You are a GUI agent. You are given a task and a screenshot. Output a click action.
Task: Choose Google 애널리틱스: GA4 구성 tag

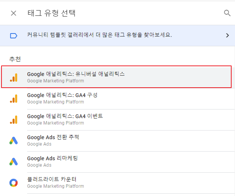[x=117, y=99]
